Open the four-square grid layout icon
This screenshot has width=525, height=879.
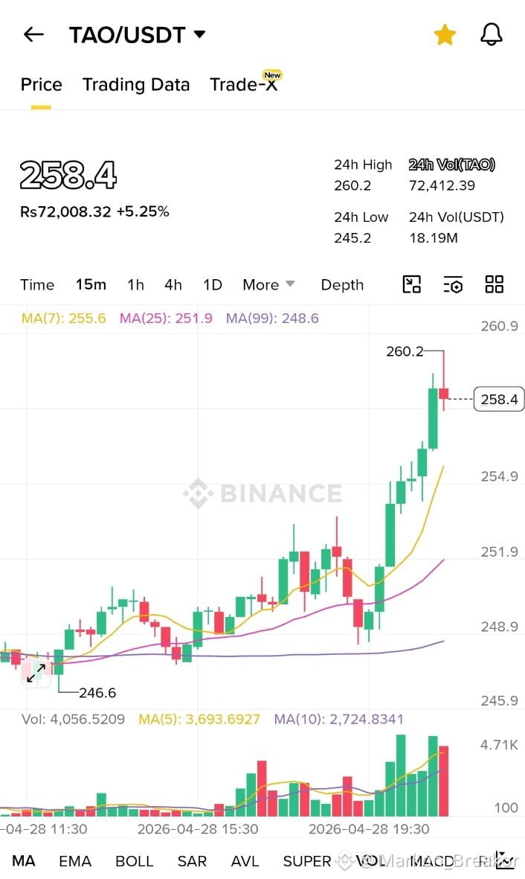click(x=495, y=285)
